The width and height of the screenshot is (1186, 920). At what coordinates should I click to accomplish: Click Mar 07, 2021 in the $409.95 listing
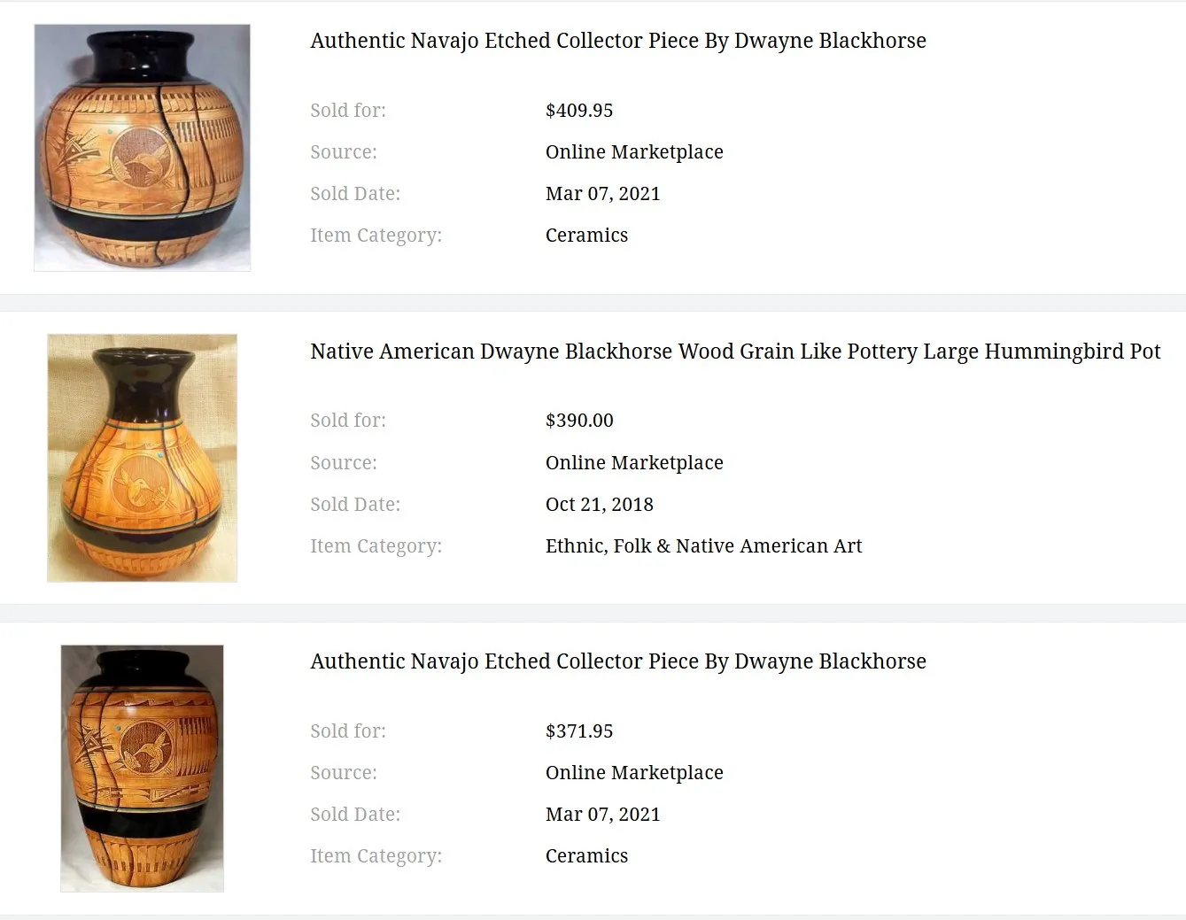coord(602,194)
